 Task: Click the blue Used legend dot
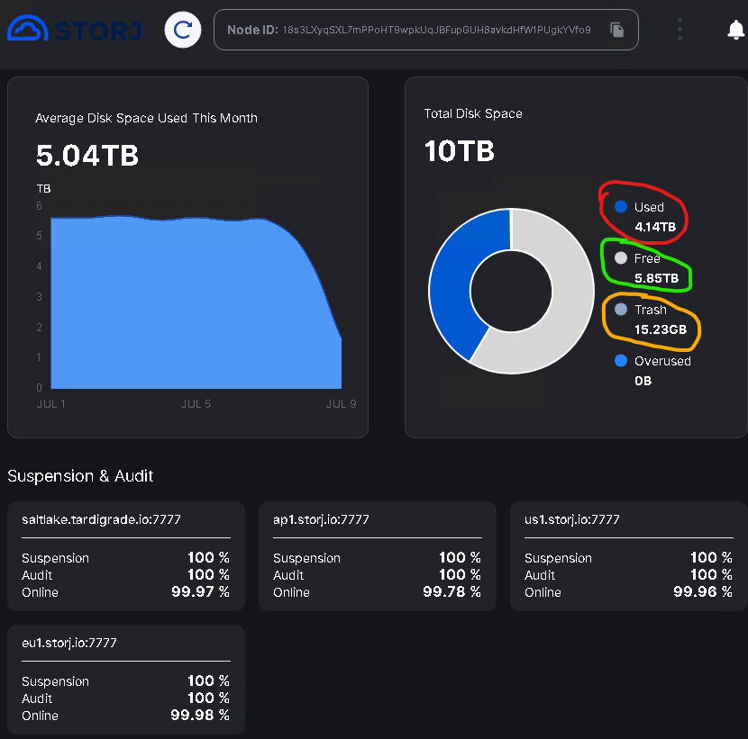(620, 207)
